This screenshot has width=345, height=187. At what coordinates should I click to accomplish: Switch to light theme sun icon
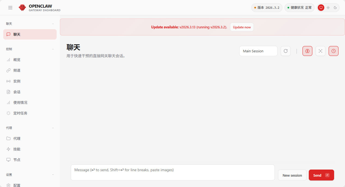328,8
